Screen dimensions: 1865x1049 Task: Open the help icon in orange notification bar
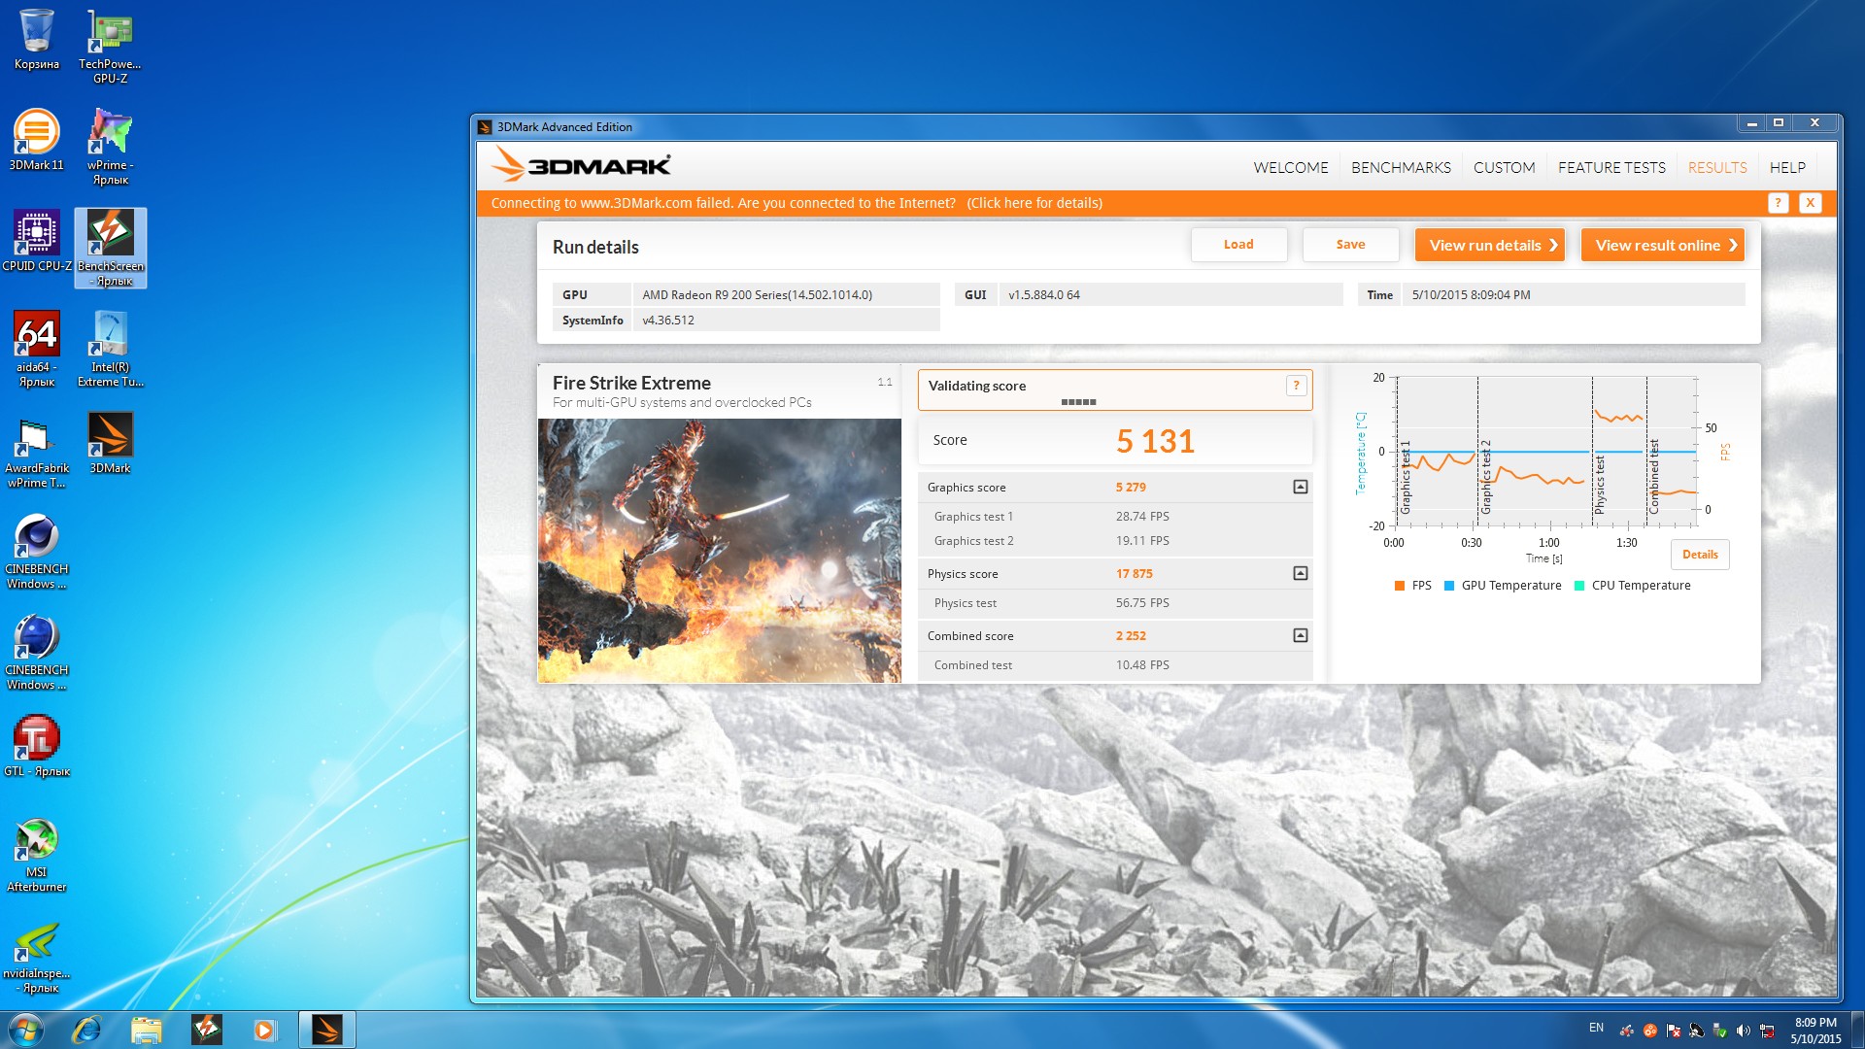coord(1778,203)
